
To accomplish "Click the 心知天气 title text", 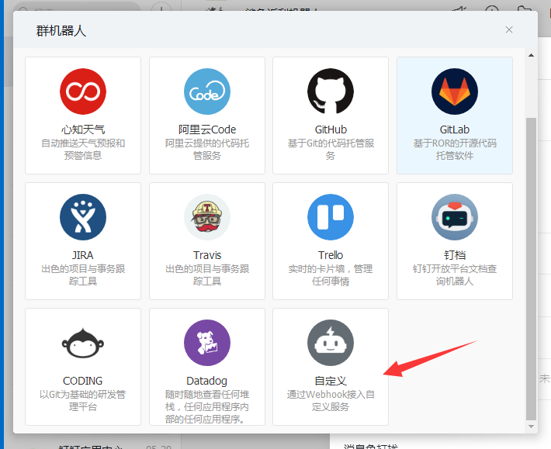I will 83,130.
